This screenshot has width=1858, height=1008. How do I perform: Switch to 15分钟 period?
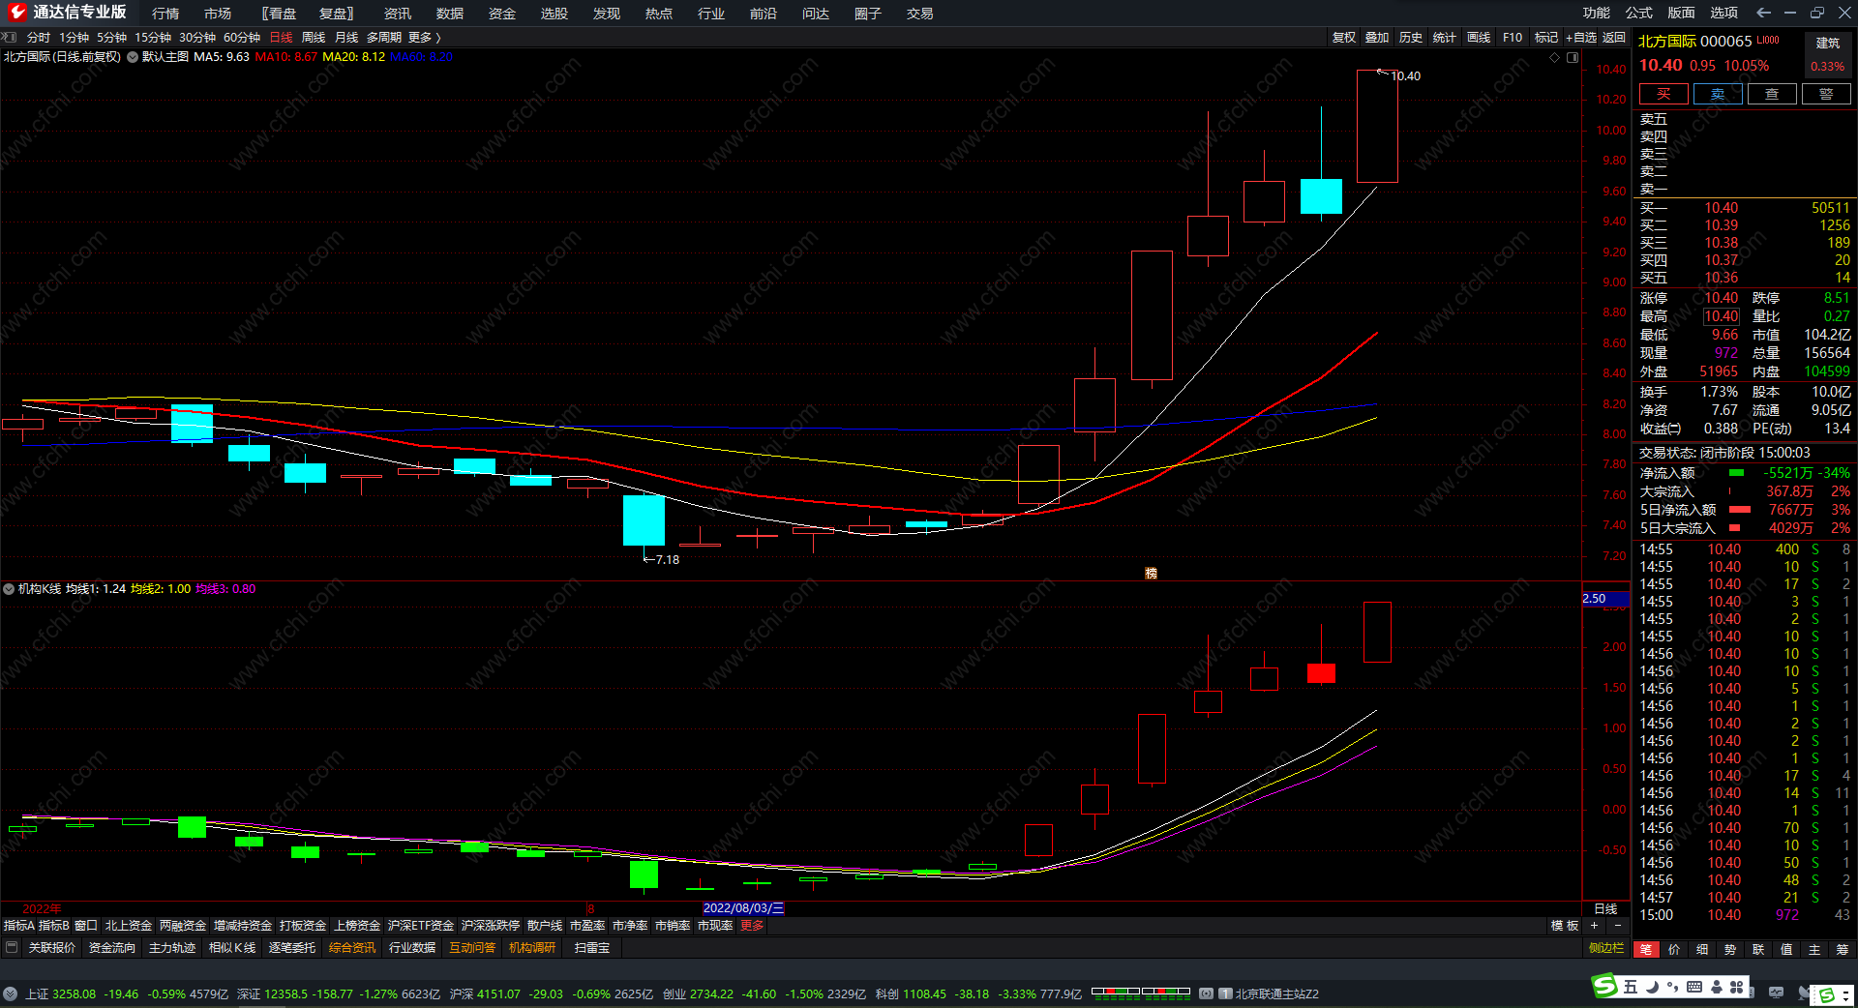(153, 37)
